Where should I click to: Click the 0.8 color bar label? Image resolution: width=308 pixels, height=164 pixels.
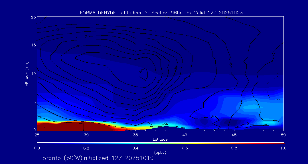[234, 148]
